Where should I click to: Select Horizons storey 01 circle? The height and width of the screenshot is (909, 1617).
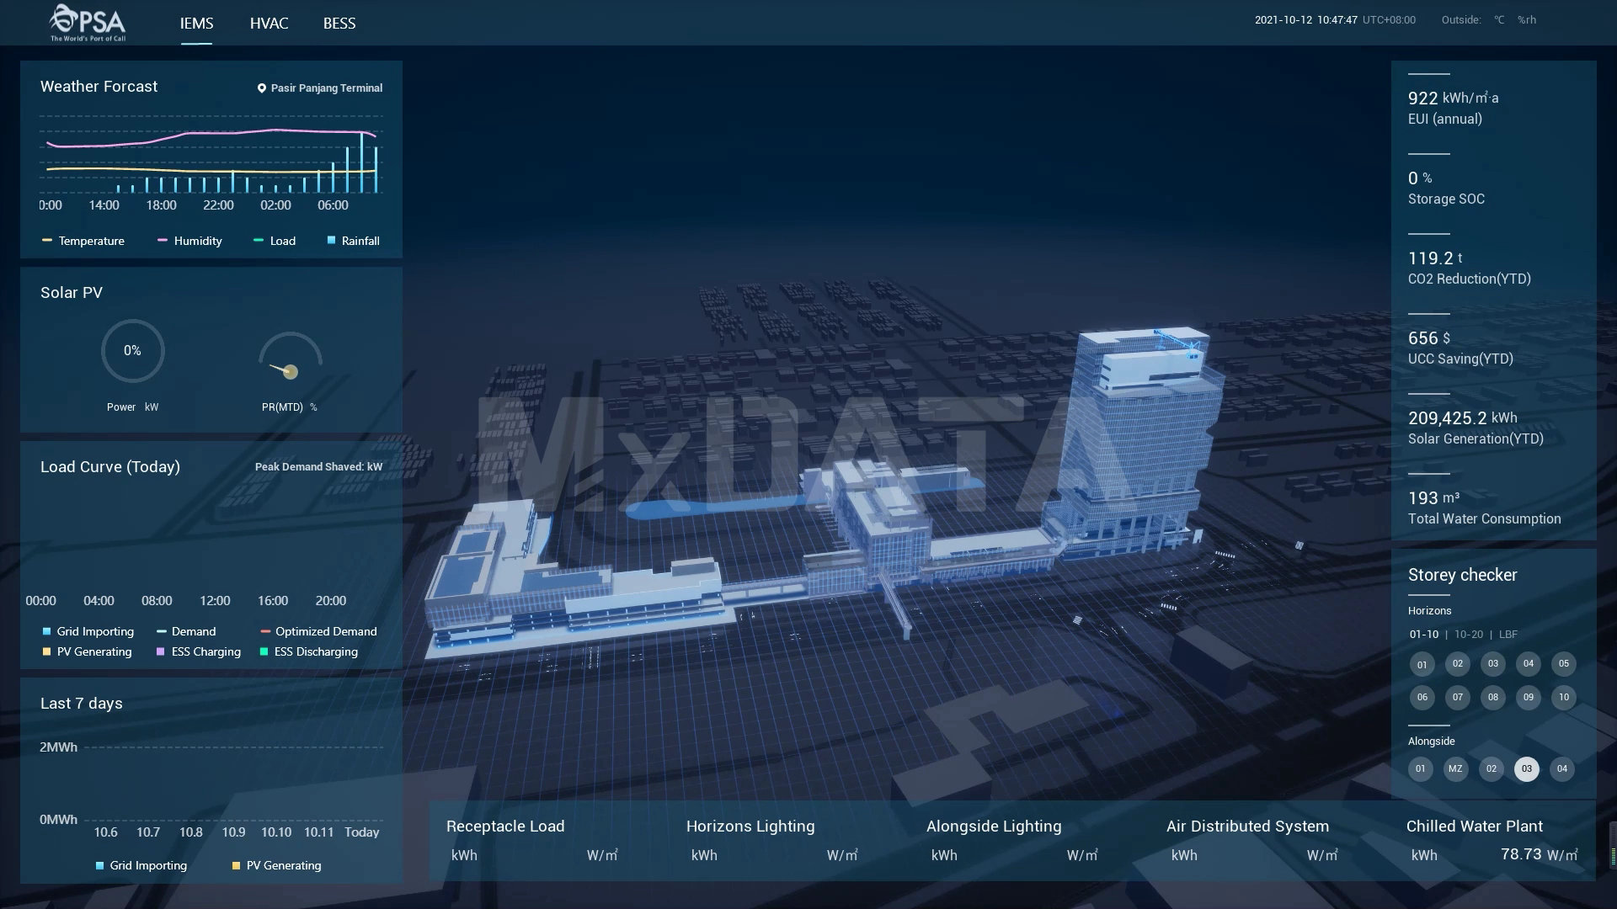coord(1422,665)
